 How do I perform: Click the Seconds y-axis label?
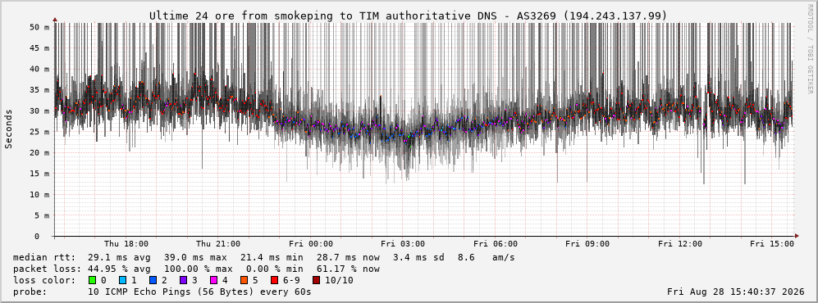point(9,129)
